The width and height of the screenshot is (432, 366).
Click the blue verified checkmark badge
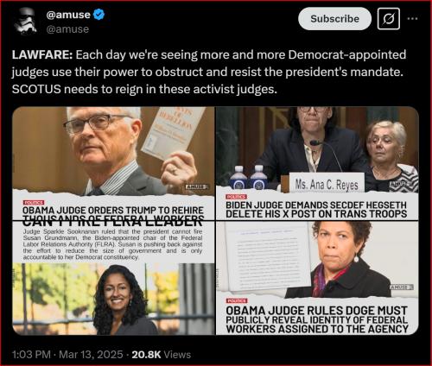pyautogui.click(x=98, y=15)
